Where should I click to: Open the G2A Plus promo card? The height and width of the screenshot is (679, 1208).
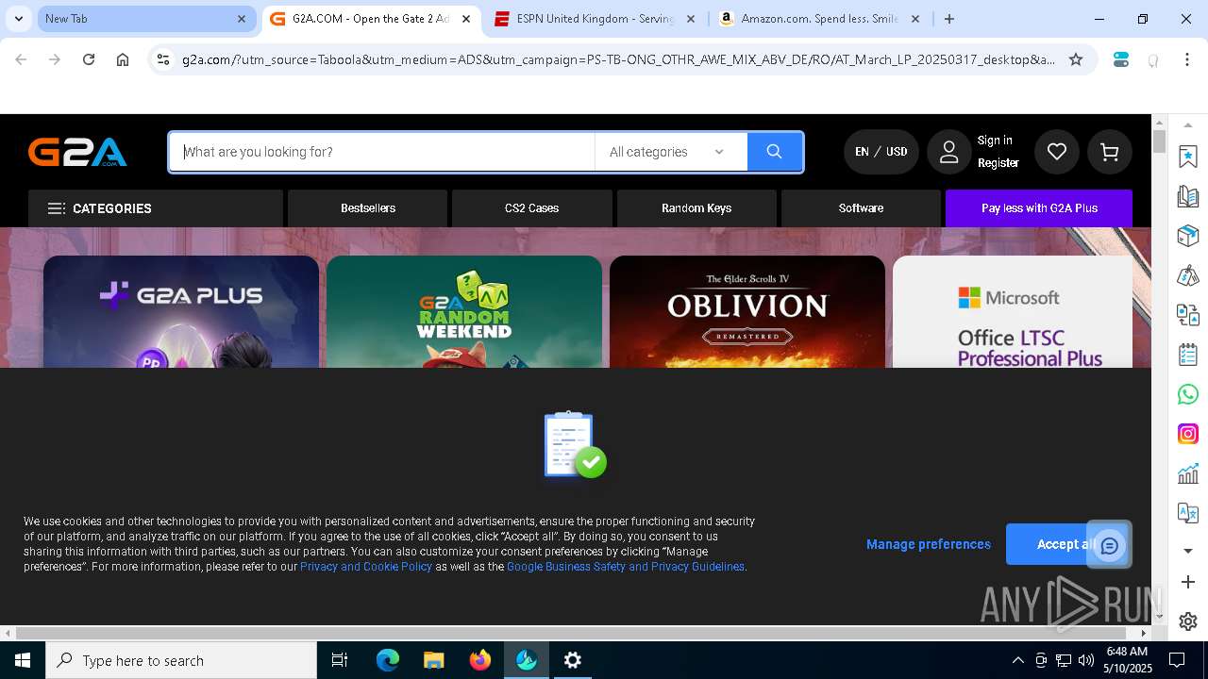click(x=181, y=312)
